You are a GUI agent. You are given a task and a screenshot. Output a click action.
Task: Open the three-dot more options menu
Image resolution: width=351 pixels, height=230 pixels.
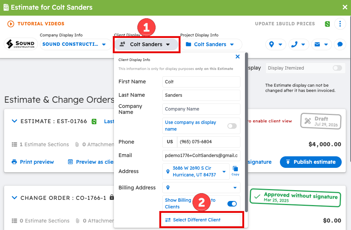(x=340, y=24)
